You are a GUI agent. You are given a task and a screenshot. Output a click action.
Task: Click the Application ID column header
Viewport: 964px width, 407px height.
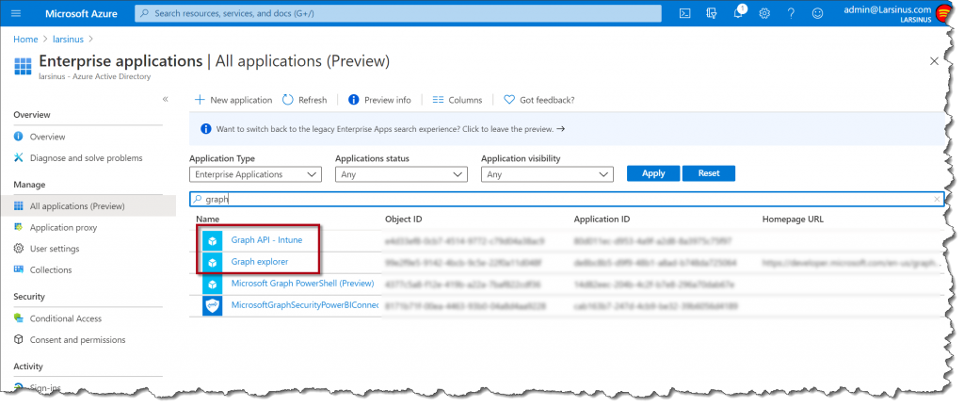[602, 219]
